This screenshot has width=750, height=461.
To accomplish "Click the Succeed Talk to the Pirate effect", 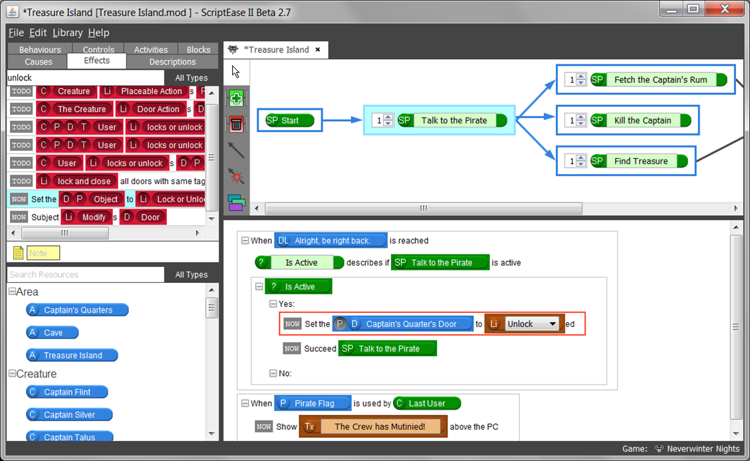I will 360,349.
